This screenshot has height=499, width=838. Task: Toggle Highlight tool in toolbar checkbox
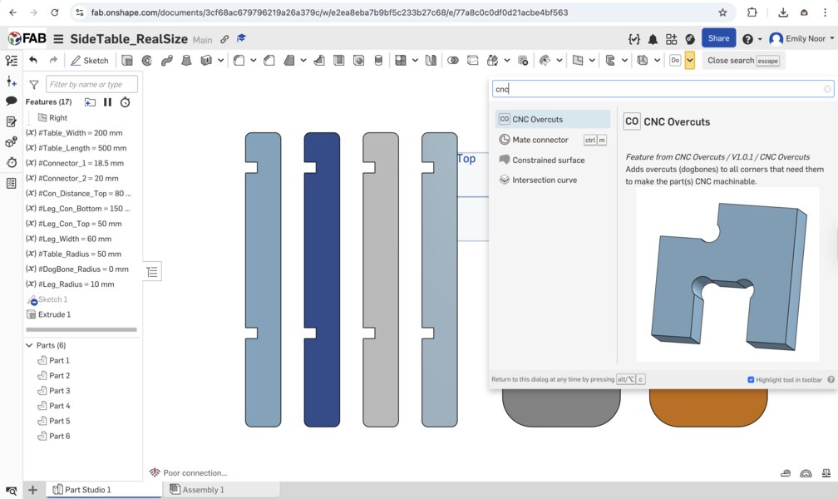click(x=751, y=380)
